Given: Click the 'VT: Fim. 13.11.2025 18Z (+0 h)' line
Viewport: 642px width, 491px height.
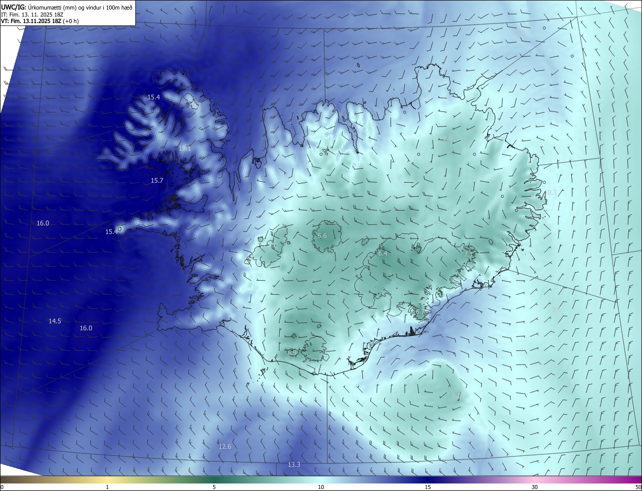Looking at the screenshot, I should pos(40,21).
